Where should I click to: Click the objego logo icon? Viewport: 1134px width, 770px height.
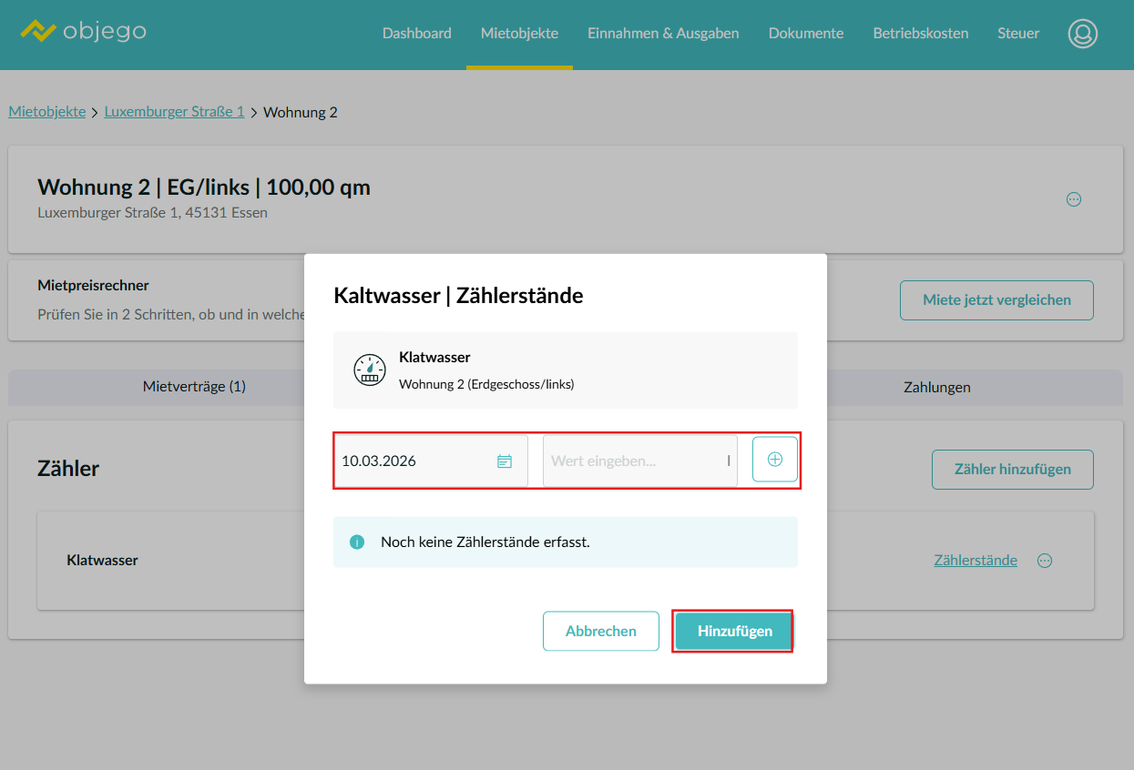(x=38, y=32)
